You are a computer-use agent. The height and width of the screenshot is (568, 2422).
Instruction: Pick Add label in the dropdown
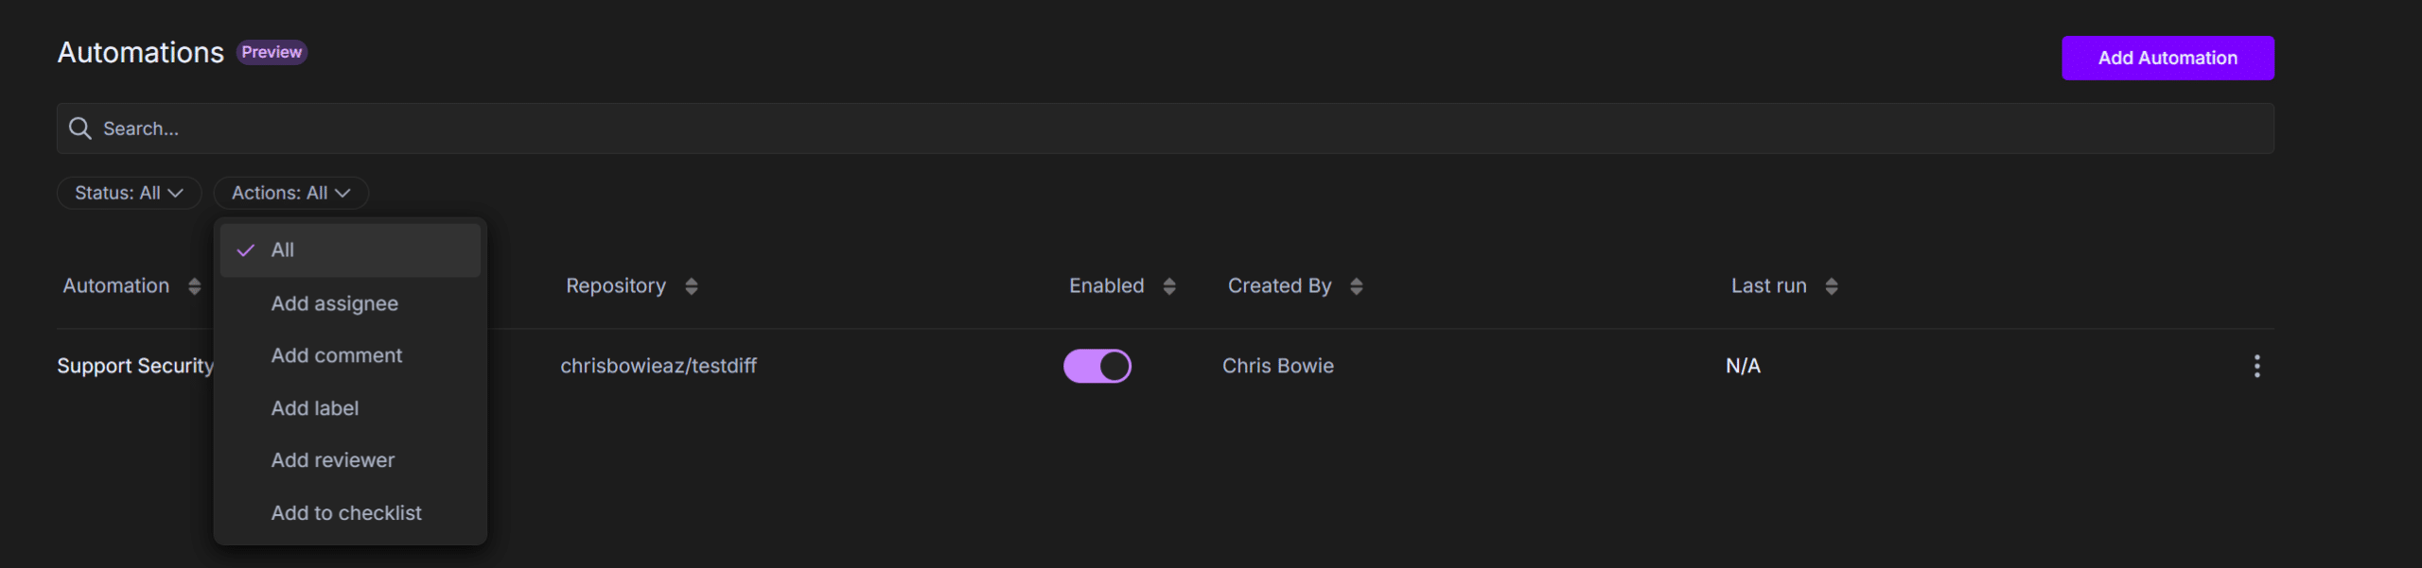click(315, 408)
